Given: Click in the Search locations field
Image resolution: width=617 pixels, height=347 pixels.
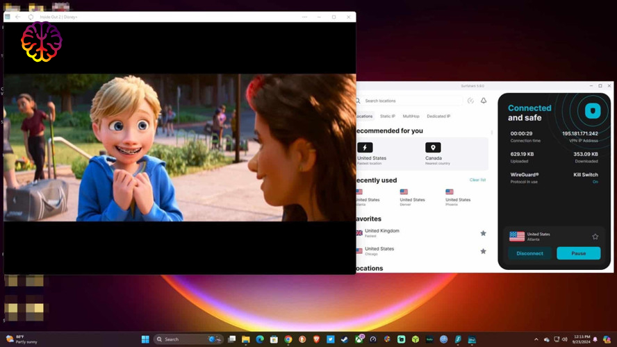Looking at the screenshot, I should [409, 101].
